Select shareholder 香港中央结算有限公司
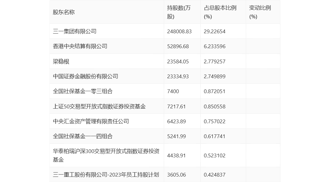 80,46
